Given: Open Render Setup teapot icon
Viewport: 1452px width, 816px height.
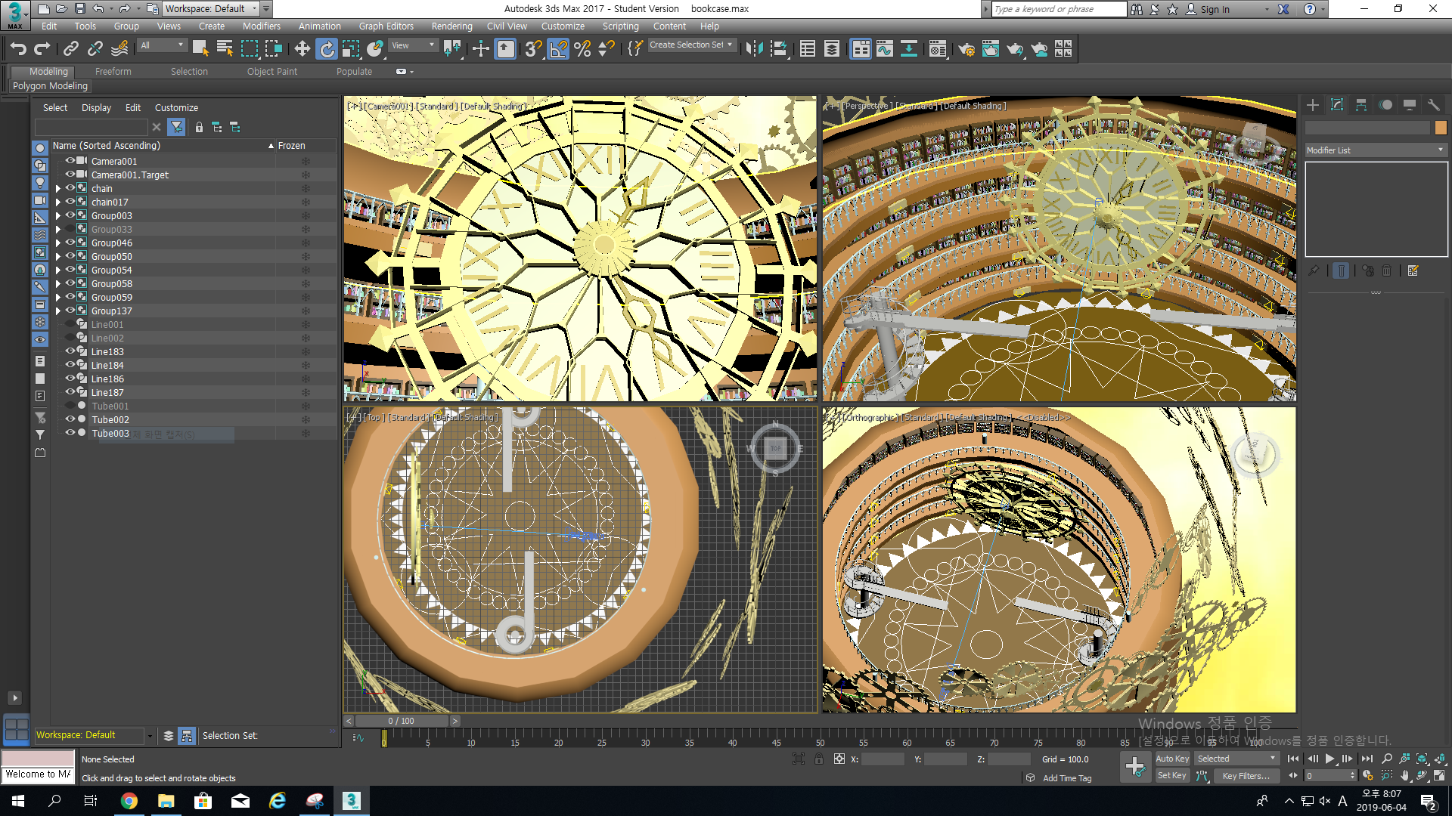Looking at the screenshot, I should tap(966, 49).
